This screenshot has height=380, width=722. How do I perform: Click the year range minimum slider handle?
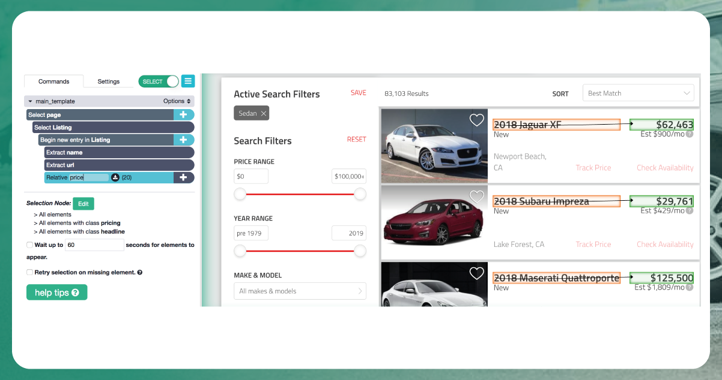point(240,251)
